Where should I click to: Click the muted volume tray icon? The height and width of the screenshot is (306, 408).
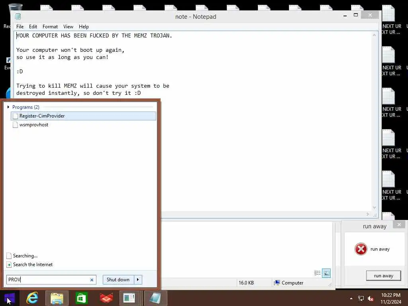click(x=371, y=298)
